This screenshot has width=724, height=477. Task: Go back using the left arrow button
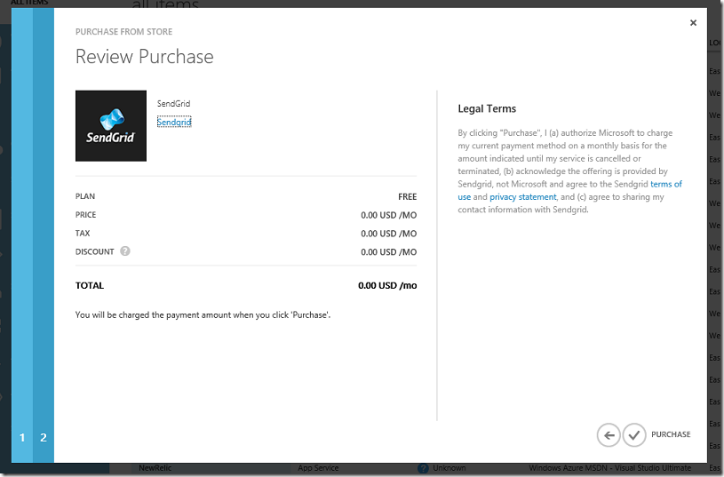click(609, 435)
